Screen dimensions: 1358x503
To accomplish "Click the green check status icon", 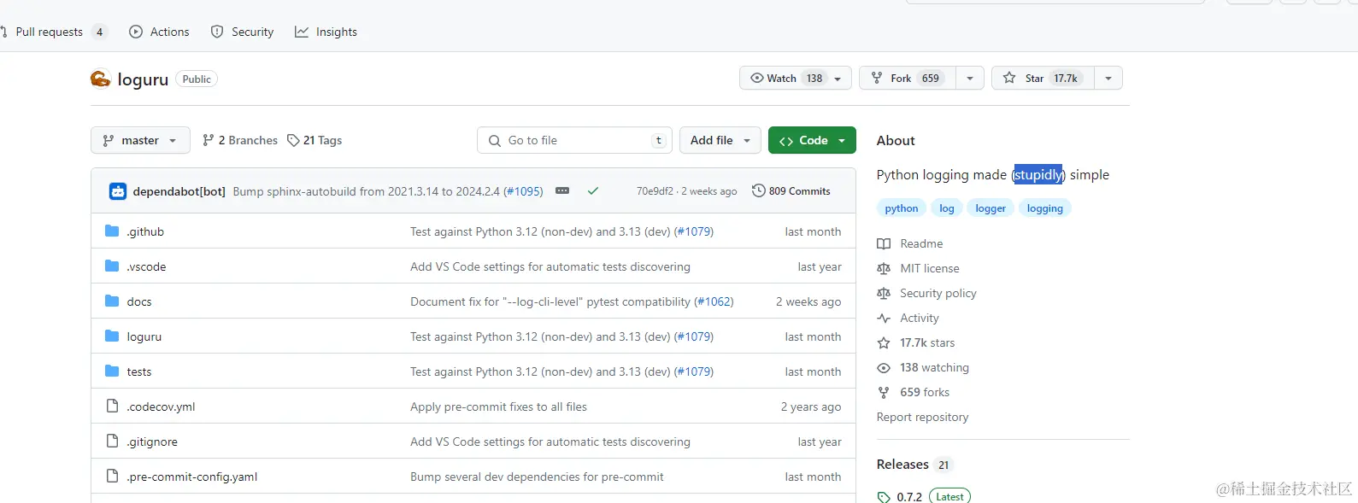I will [x=592, y=191].
